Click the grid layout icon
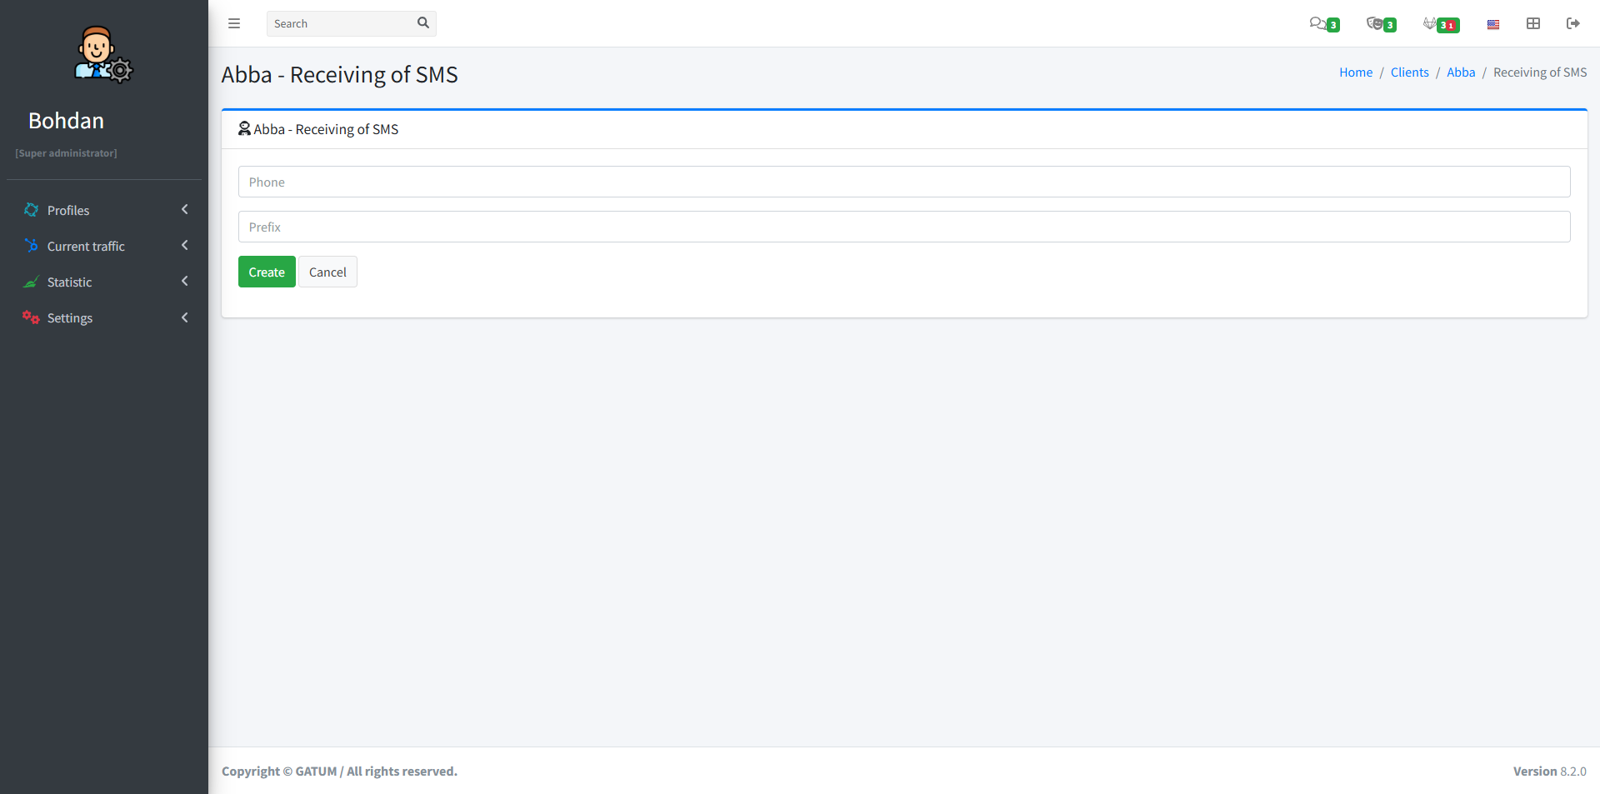Image resolution: width=1600 pixels, height=794 pixels. point(1533,23)
